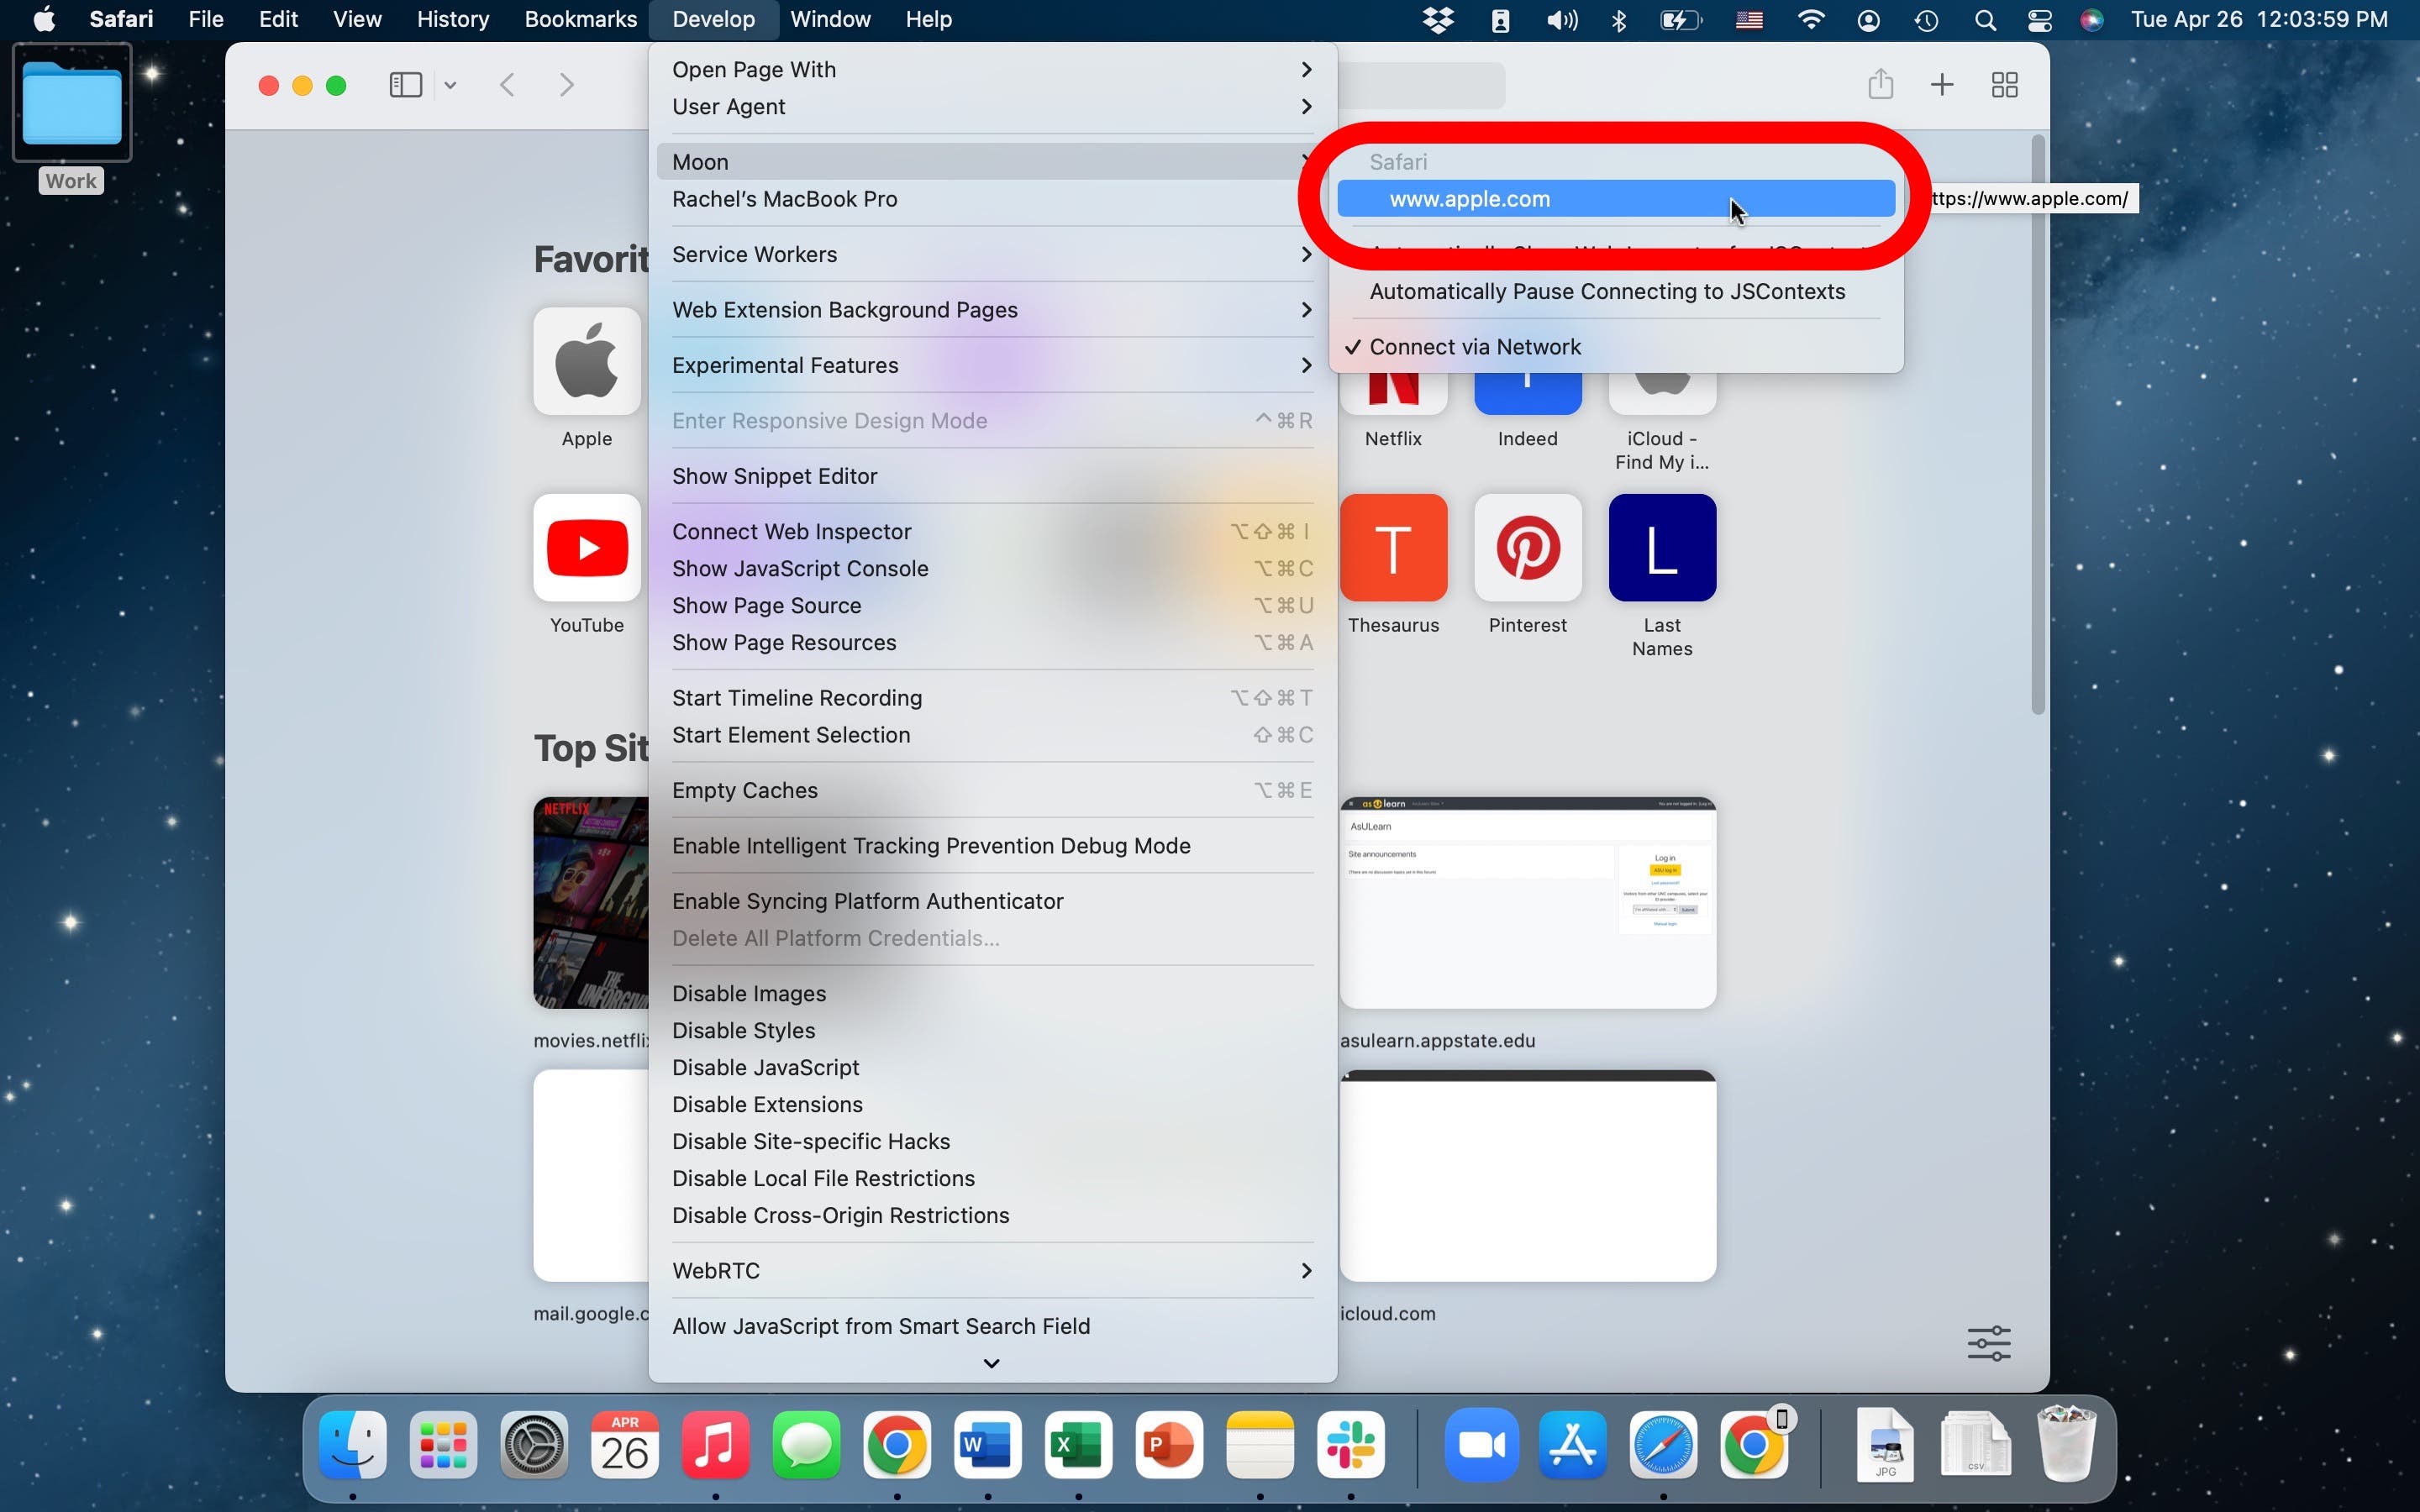
Task: Open the Bookmarks menu in menu bar
Action: pos(580,20)
